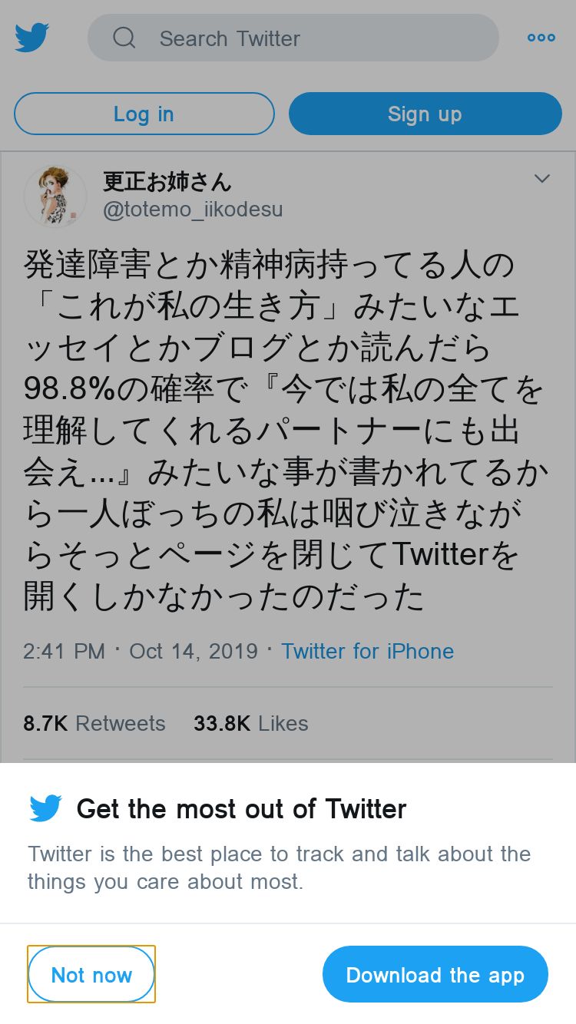Open the @totemo_iikodesu handle link

(x=193, y=209)
